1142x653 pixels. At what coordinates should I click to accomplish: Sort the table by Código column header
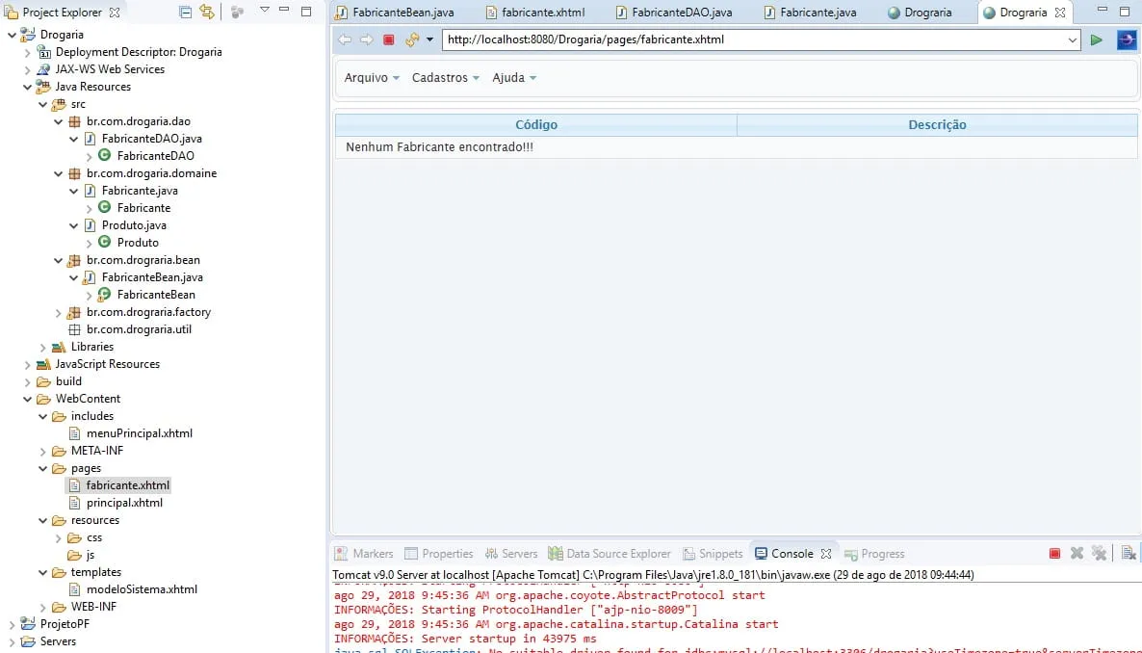pos(536,124)
